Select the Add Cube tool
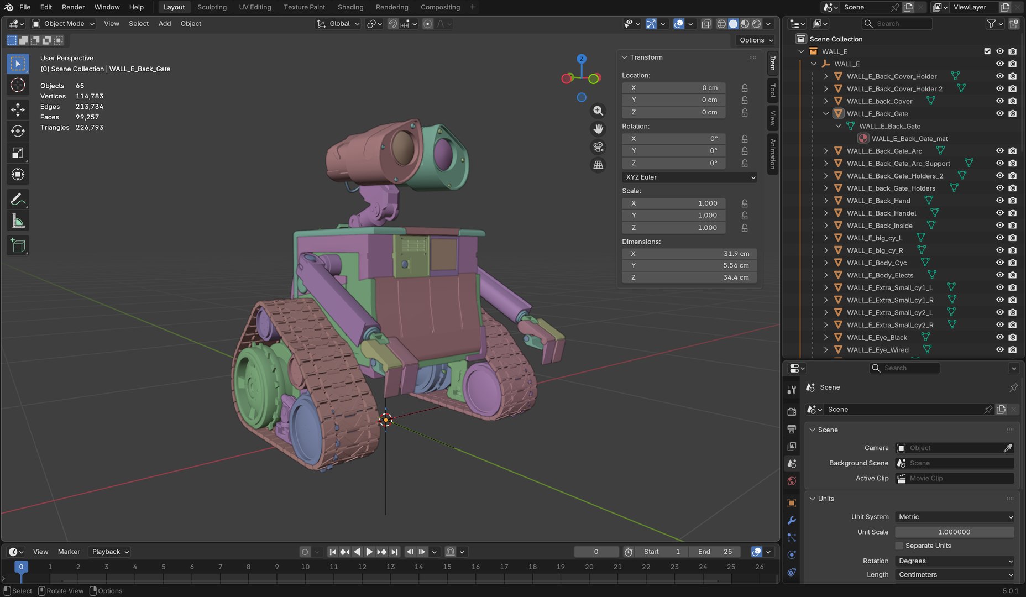Image resolution: width=1026 pixels, height=597 pixels. [18, 245]
